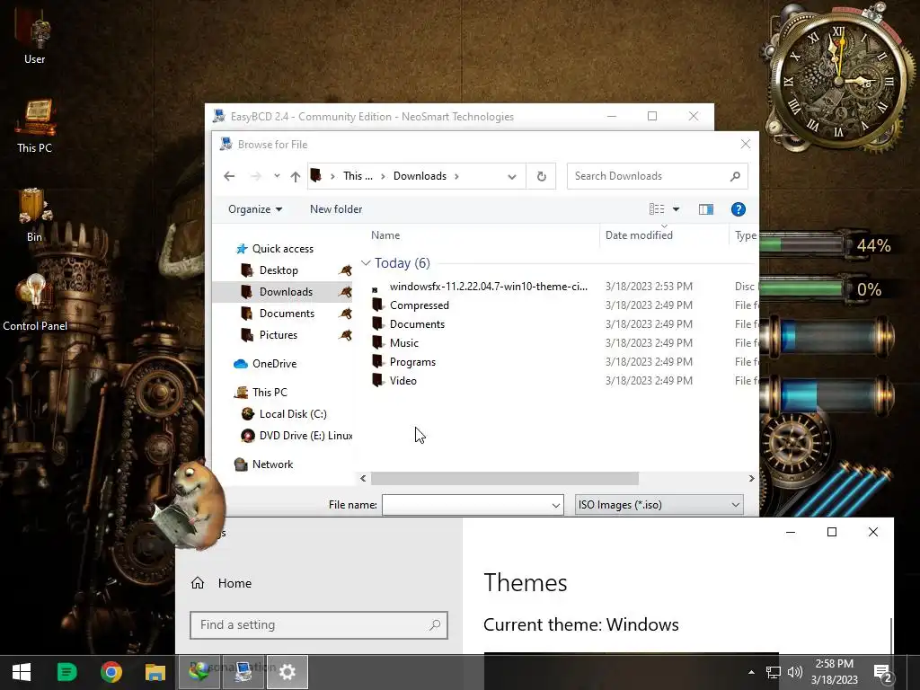Go up one folder level
Image resolution: width=920 pixels, height=690 pixels.
295,176
